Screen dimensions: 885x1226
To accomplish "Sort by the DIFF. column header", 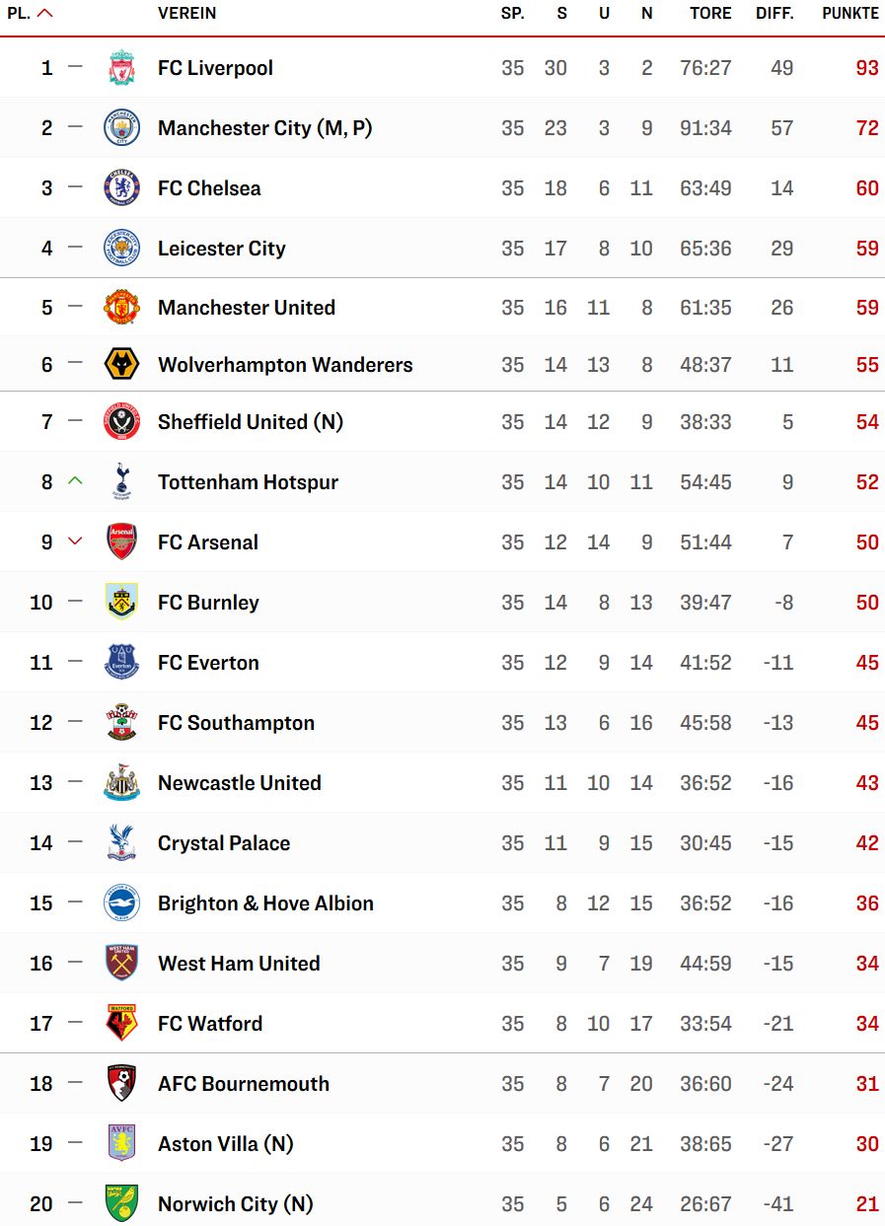I will 774,14.
